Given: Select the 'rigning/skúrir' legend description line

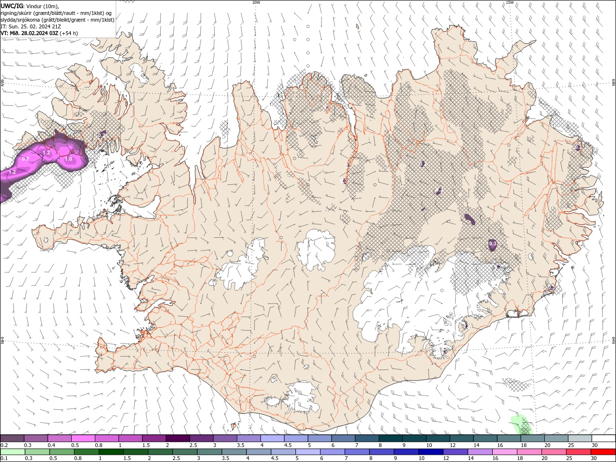Looking at the screenshot, I should pos(56,13).
